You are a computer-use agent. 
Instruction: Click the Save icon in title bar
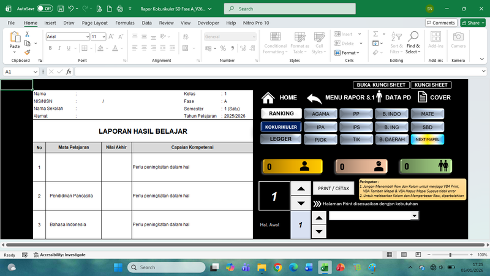(x=61, y=9)
